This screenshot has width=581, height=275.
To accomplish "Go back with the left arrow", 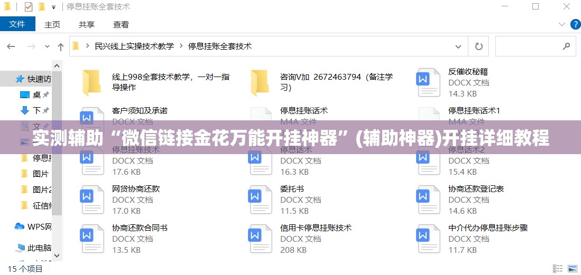I will 11,46.
